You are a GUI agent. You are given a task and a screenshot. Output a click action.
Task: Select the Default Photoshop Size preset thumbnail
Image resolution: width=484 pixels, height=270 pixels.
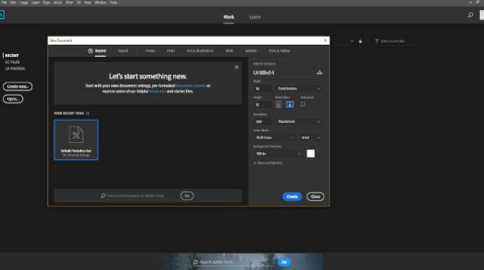(76, 140)
